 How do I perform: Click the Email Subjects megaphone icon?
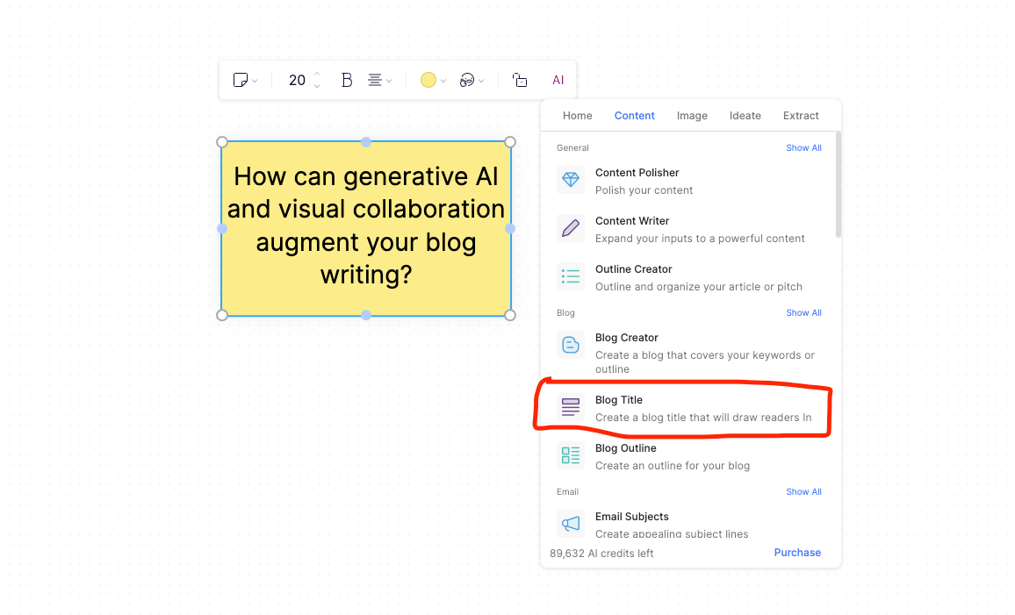[x=571, y=523]
